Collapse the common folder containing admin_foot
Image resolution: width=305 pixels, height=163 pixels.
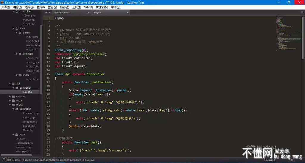17,54
